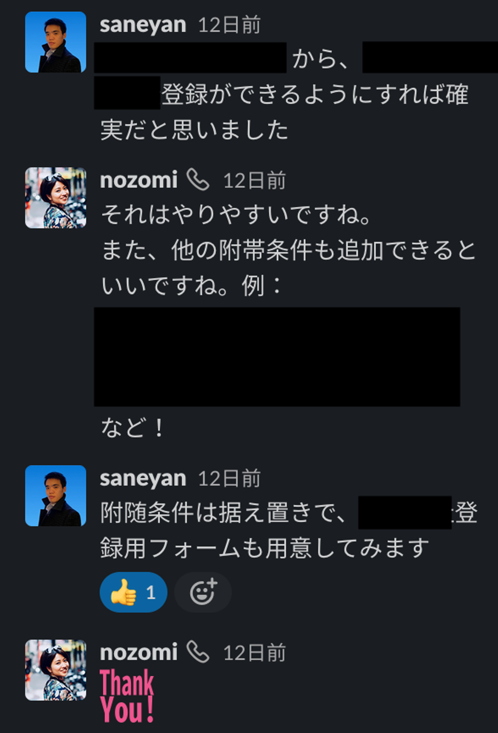Click saneyan username above the 登録ができる message
This screenshot has width=498, height=733.
(143, 25)
